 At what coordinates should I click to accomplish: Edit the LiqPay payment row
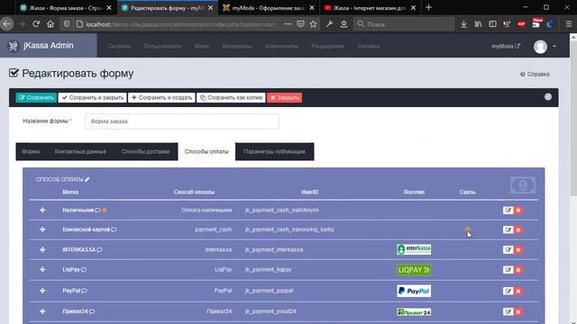pyautogui.click(x=508, y=270)
